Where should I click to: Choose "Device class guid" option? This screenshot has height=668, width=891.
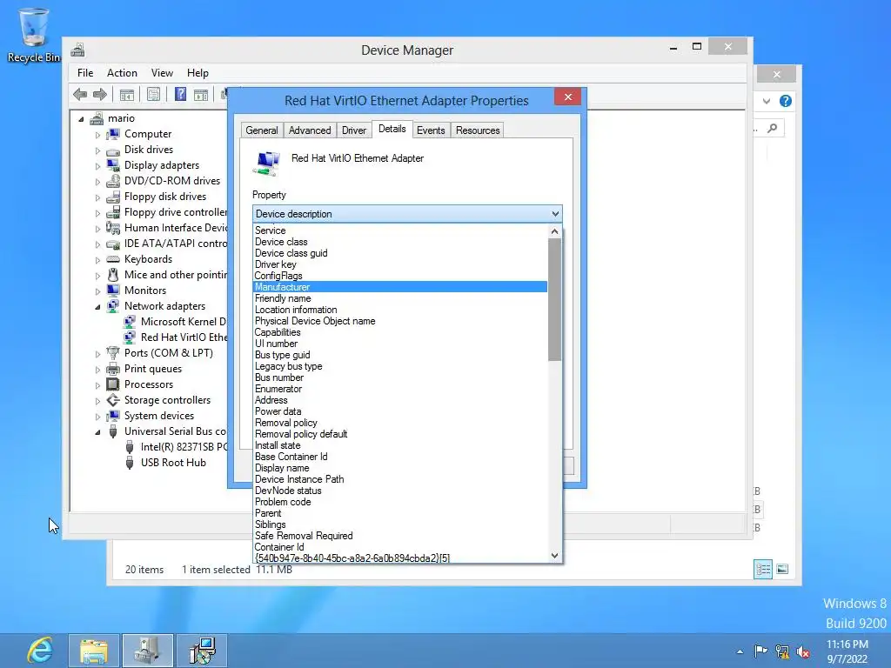[x=400, y=253]
